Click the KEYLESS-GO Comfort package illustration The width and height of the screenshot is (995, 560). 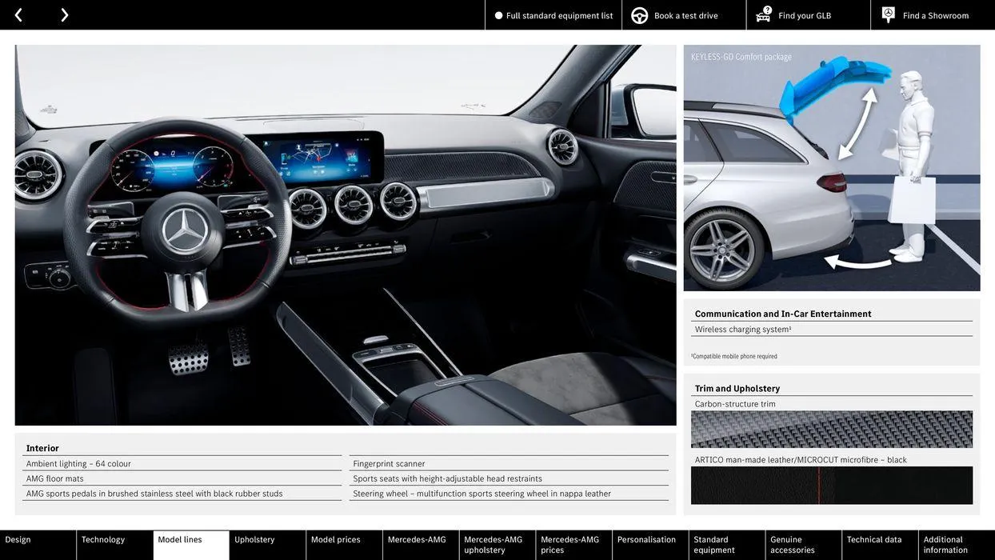coord(832,168)
